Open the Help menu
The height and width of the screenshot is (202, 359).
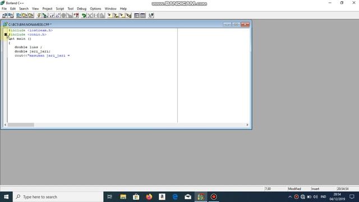coord(123,9)
